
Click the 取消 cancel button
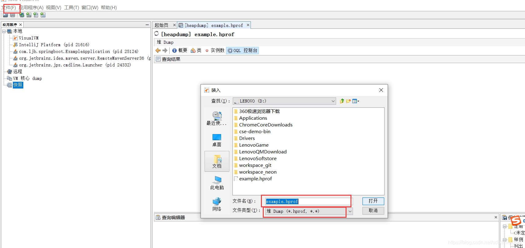point(373,211)
